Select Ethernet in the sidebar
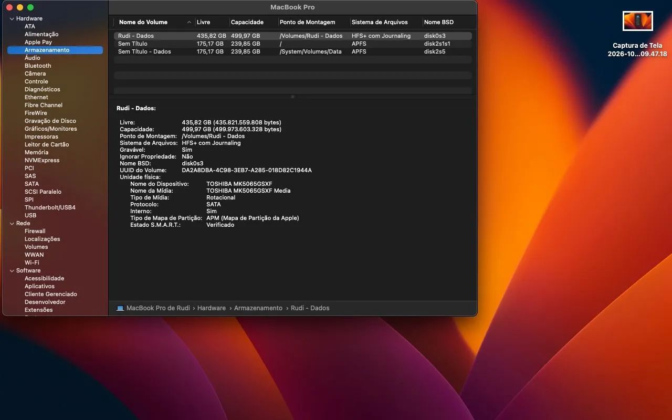 (36, 97)
